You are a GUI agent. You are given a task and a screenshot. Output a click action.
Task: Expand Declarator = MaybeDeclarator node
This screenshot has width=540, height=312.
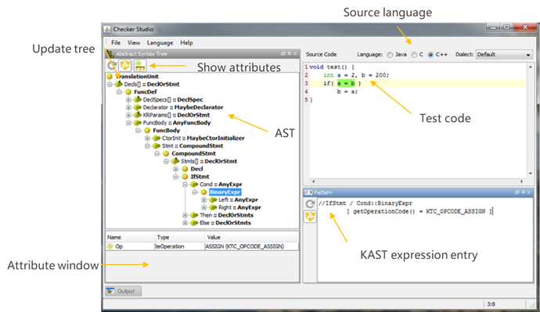pyautogui.click(x=128, y=107)
